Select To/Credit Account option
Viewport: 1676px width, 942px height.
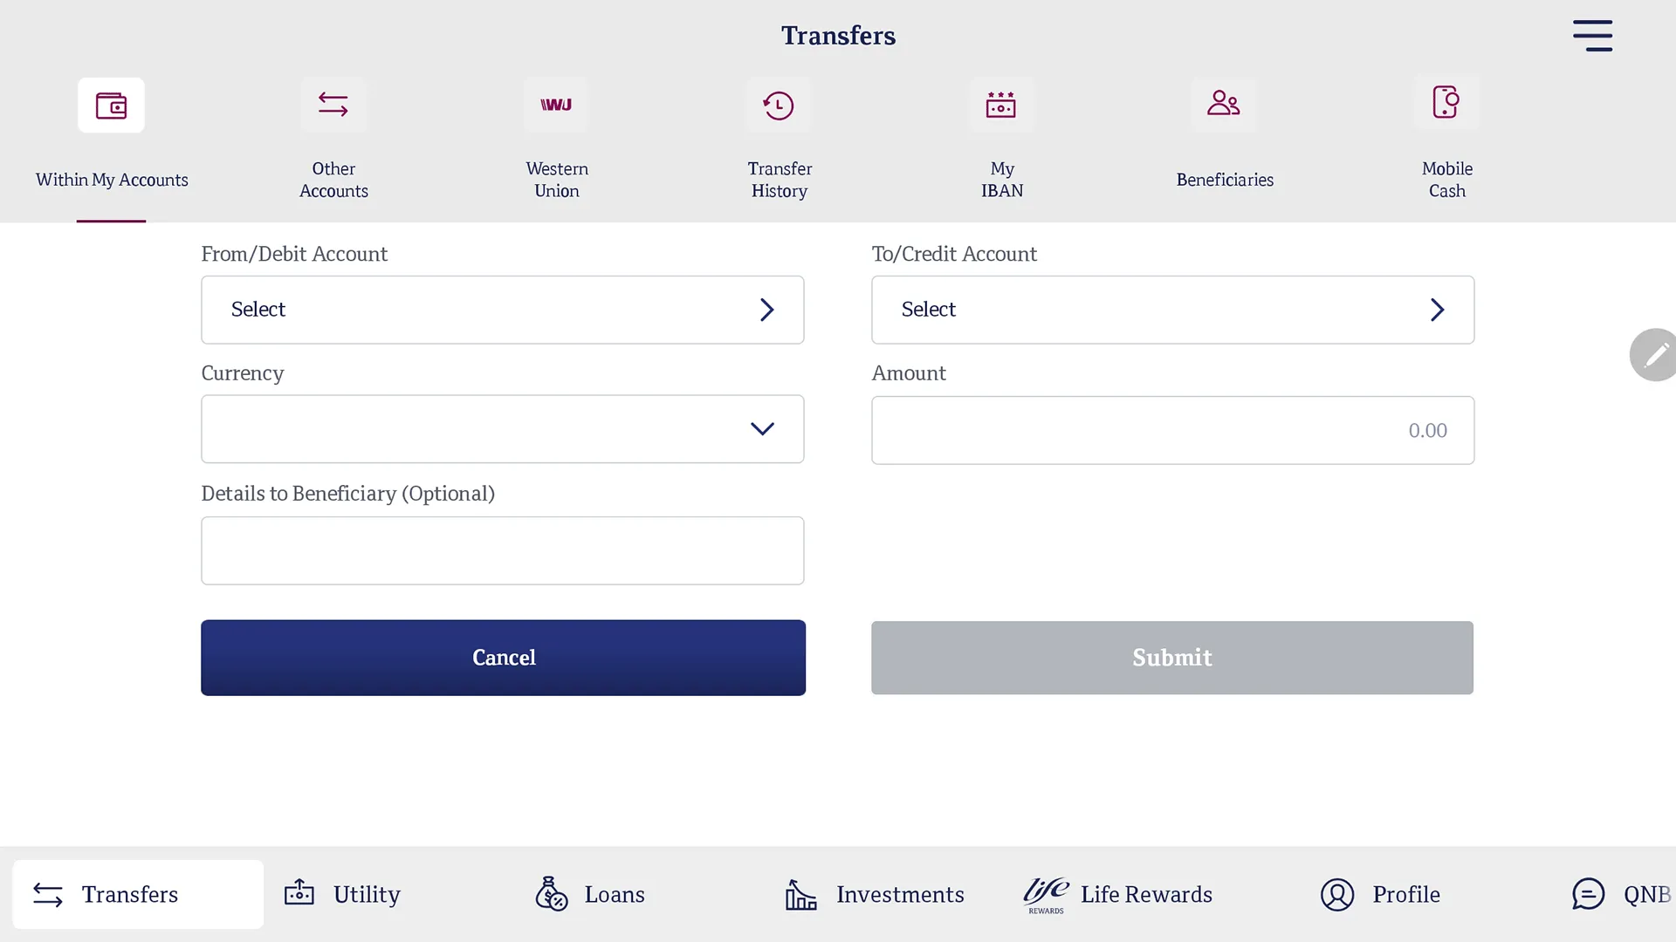tap(1171, 308)
